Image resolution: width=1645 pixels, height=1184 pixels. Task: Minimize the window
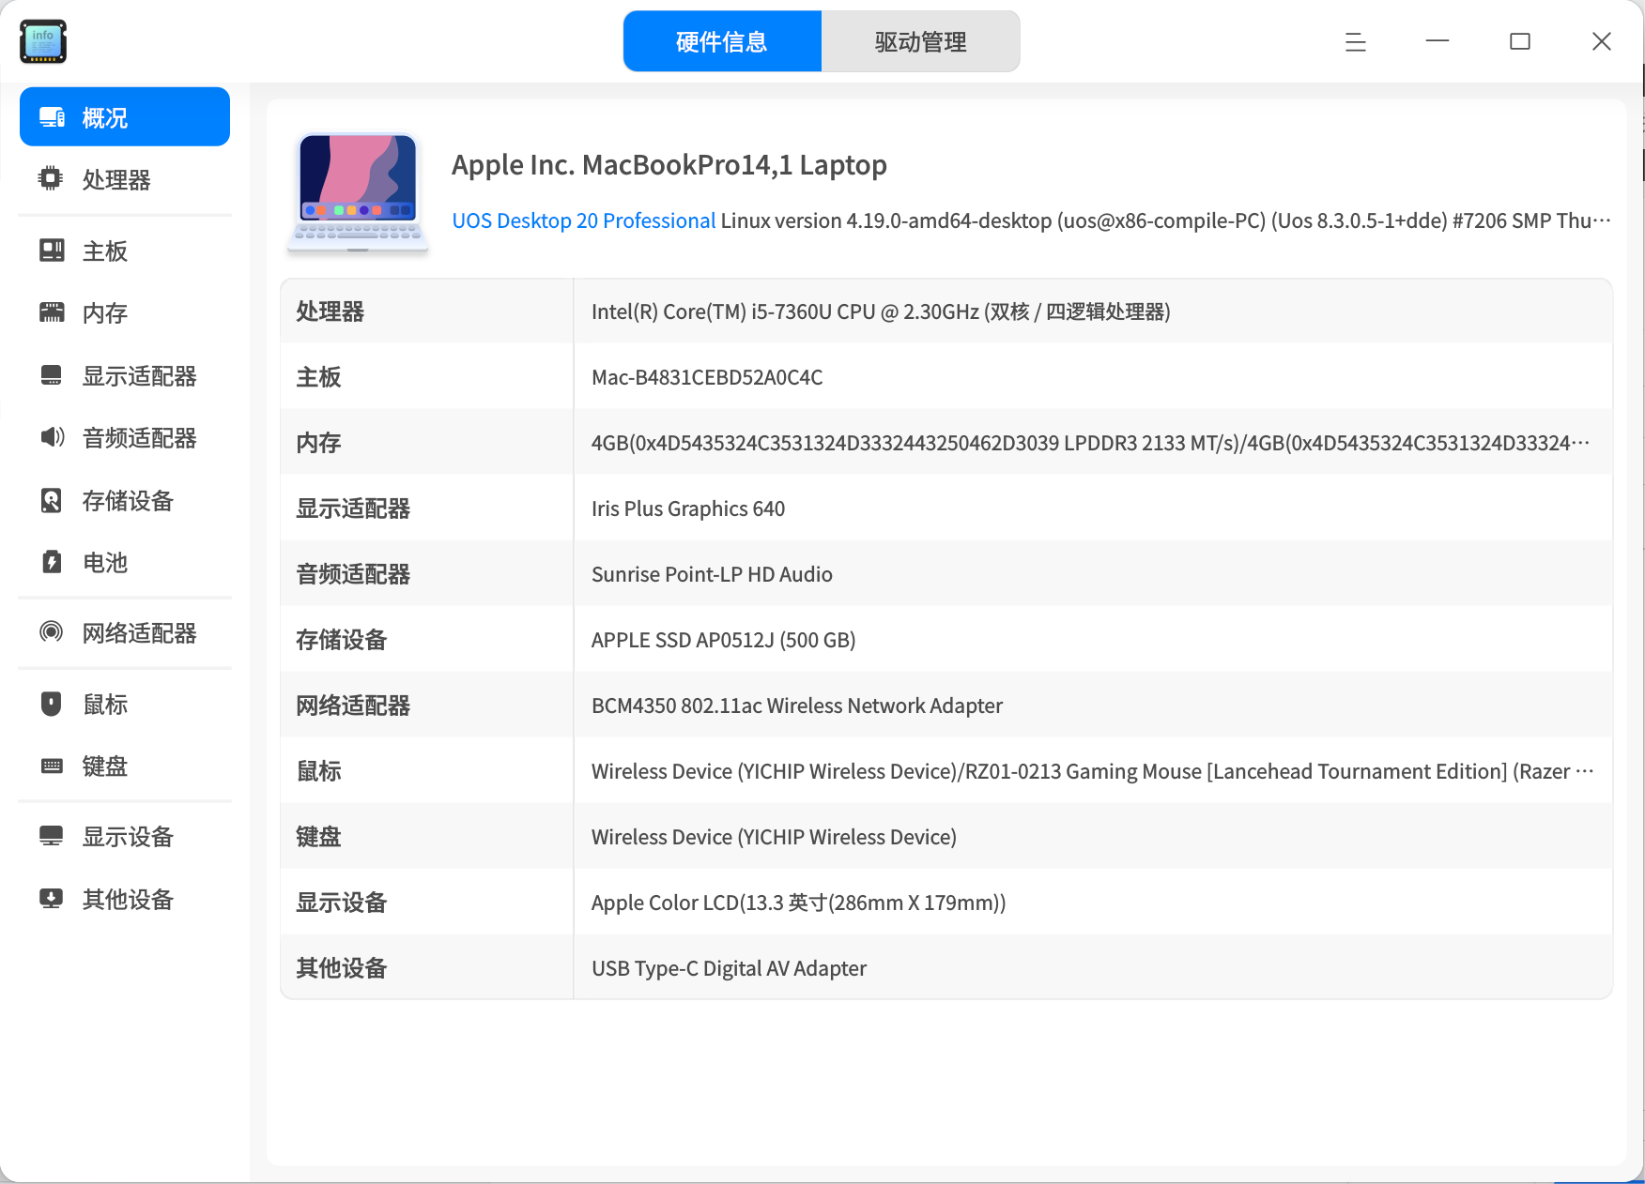click(x=1437, y=41)
